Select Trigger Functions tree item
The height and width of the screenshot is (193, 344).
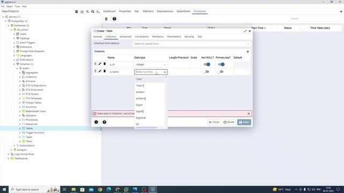(x=35, y=133)
